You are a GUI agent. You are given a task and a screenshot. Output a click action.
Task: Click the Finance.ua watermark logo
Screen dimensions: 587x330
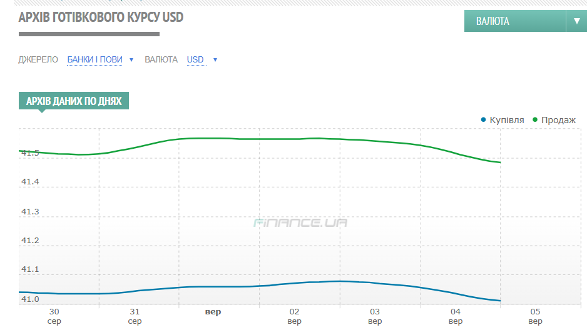pos(300,222)
